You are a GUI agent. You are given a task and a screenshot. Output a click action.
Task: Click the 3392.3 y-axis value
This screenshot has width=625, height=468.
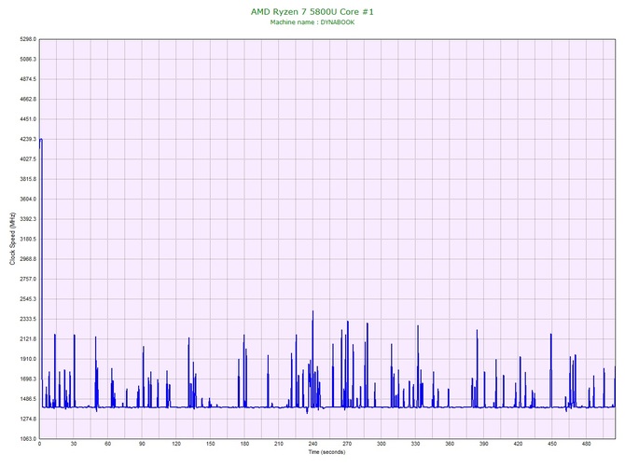(x=28, y=219)
